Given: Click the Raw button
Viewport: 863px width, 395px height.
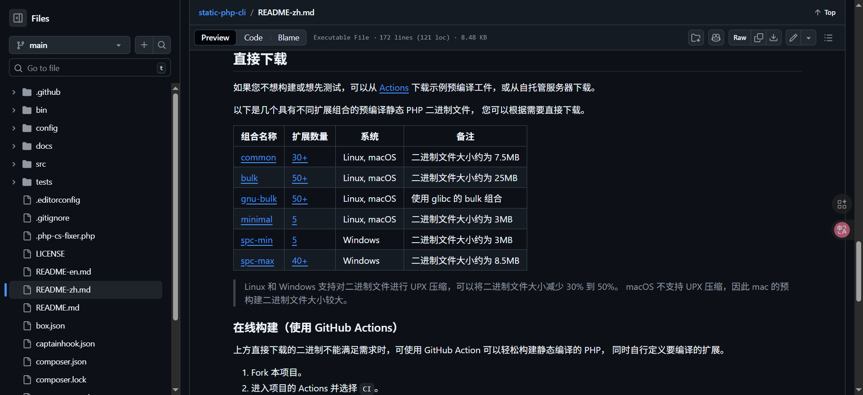Looking at the screenshot, I should point(739,38).
